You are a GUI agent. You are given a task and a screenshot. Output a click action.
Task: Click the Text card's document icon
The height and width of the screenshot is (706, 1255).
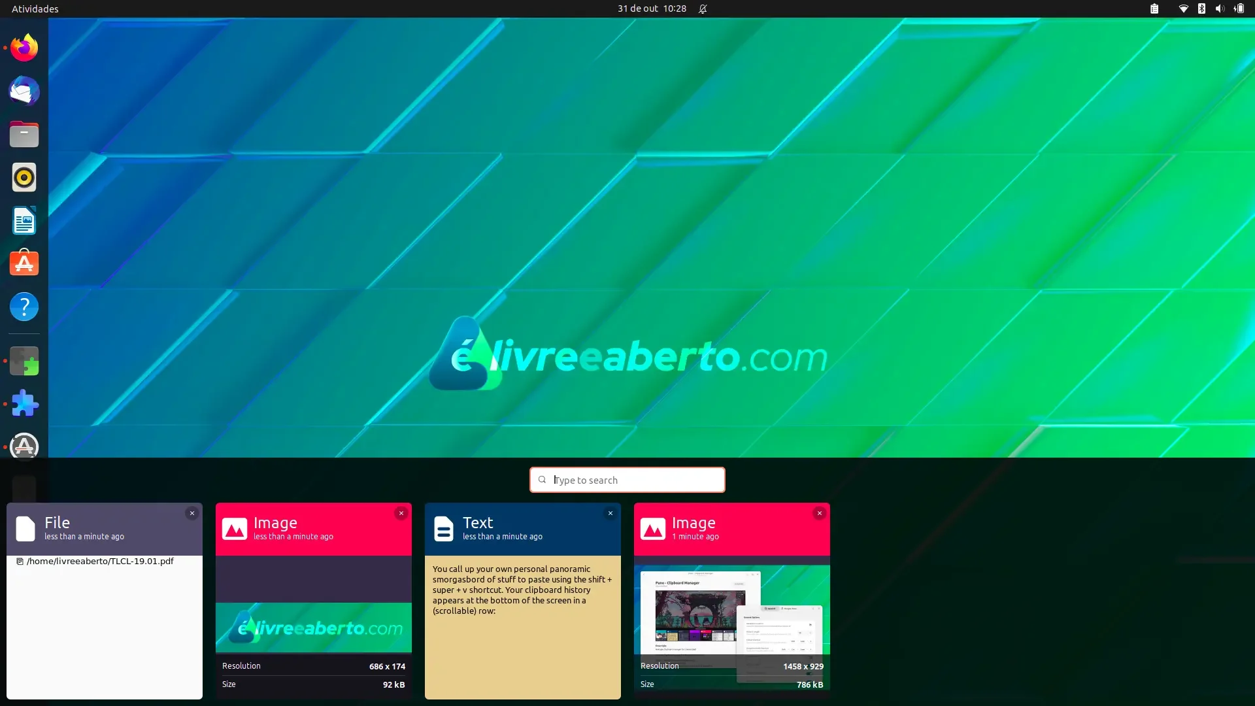tap(444, 528)
